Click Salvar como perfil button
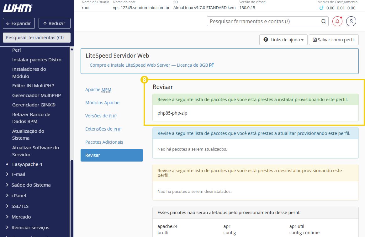Screen dimensions: 365x237 [x=334, y=40]
